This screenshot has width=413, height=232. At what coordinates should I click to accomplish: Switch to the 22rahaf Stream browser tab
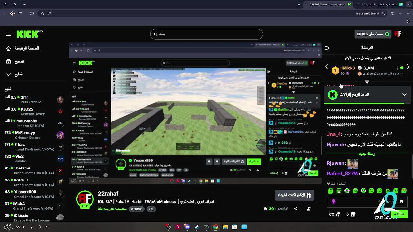tap(328, 5)
